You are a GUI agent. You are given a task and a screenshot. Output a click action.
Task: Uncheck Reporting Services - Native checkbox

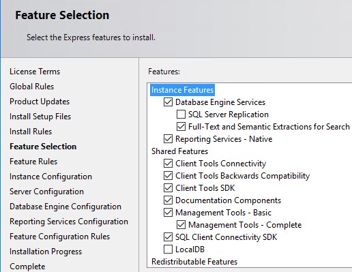click(168, 139)
